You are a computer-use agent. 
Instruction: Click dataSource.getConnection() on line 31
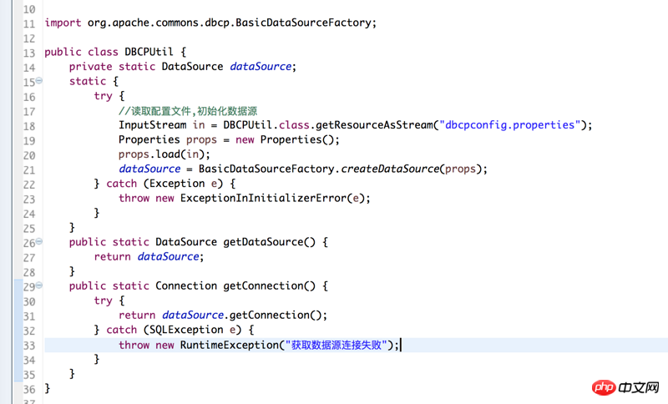(243, 315)
